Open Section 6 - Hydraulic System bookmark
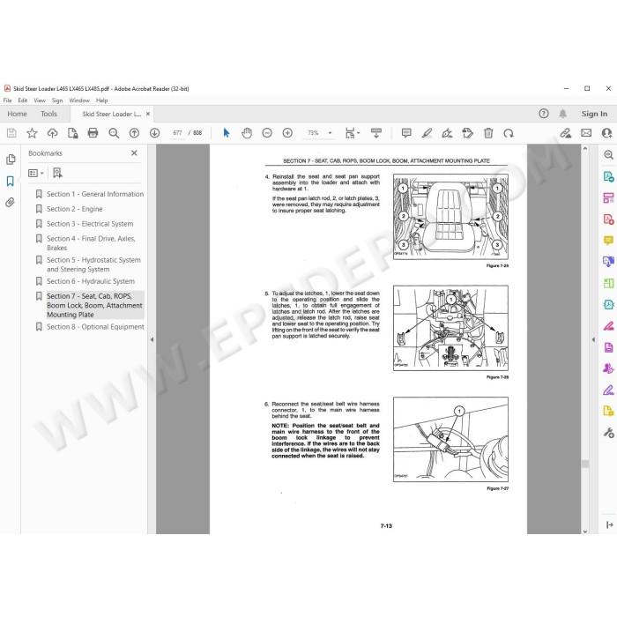617x617 pixels. pyautogui.click(x=91, y=281)
